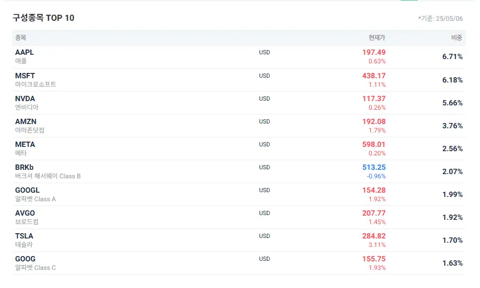Click AVGO change 1.45%
Screen dimensions: 480x288
coord(377,221)
